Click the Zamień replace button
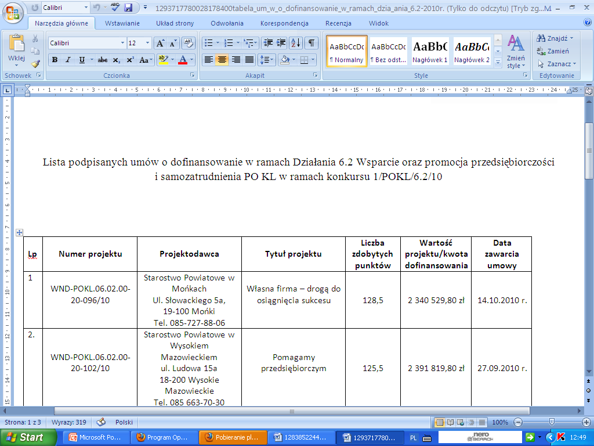The image size is (594, 446). [553, 51]
